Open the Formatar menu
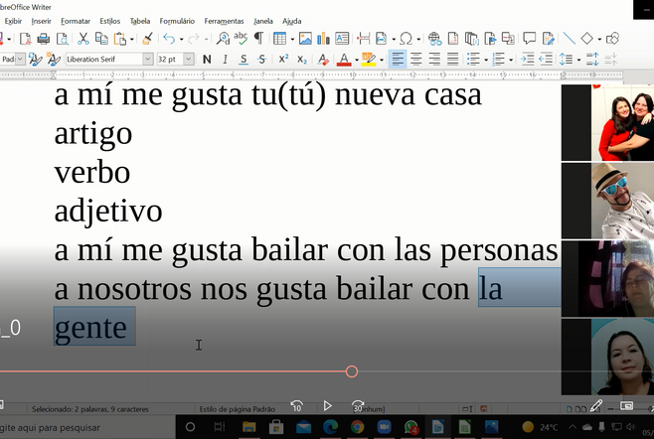The width and height of the screenshot is (654, 439). tap(76, 21)
